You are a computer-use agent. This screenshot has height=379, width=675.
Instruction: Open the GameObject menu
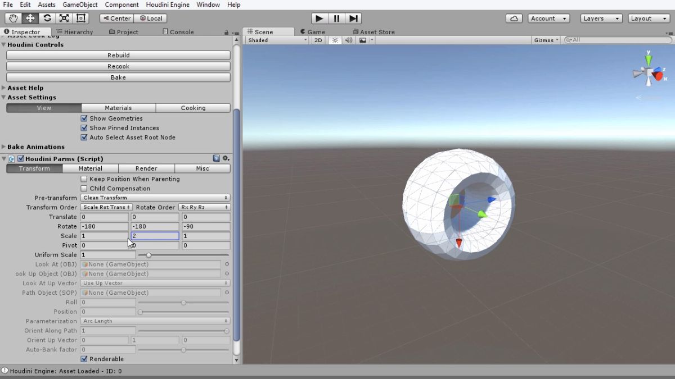[x=80, y=4]
